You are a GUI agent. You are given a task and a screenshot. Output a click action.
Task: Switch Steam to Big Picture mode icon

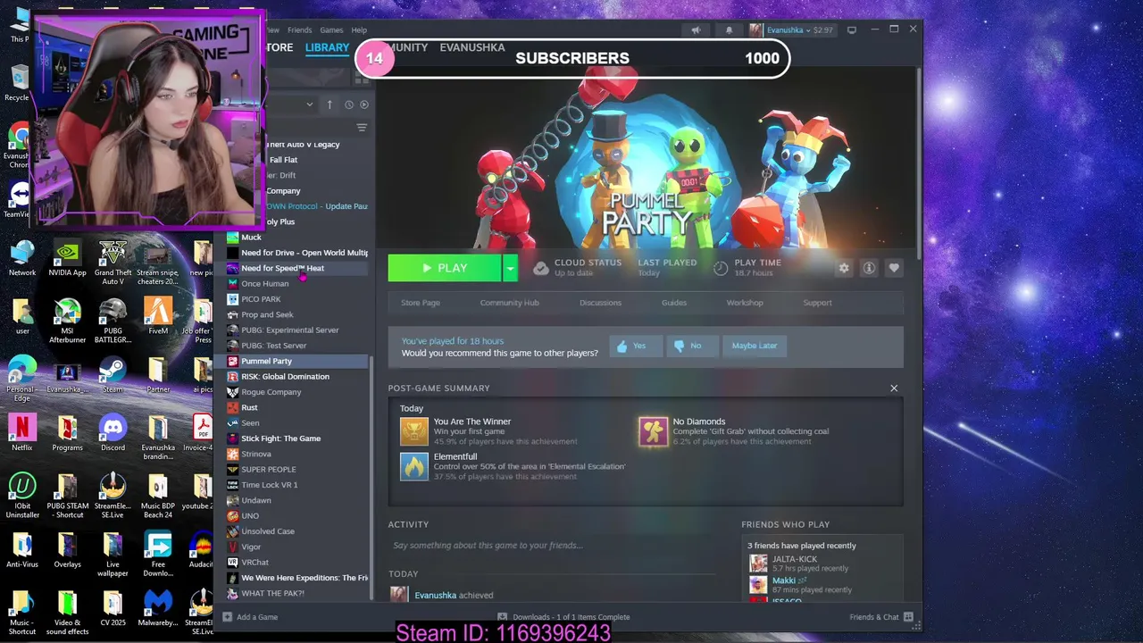852,29
